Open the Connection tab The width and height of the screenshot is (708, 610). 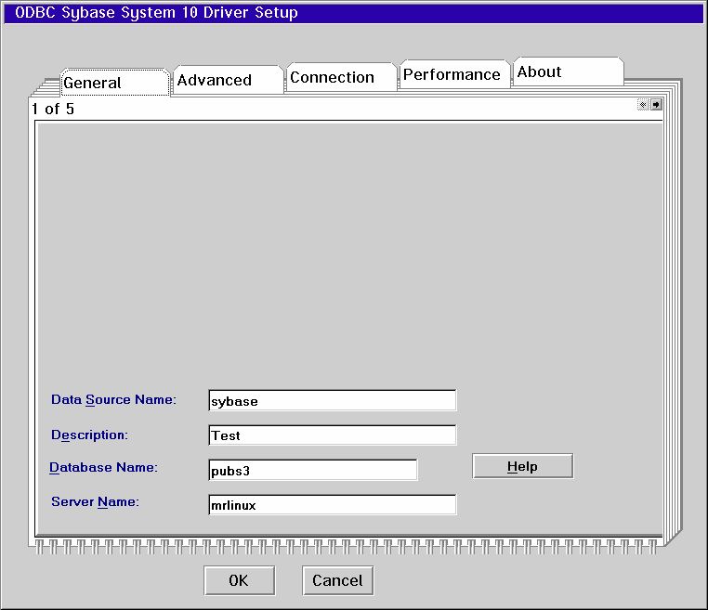click(x=341, y=77)
